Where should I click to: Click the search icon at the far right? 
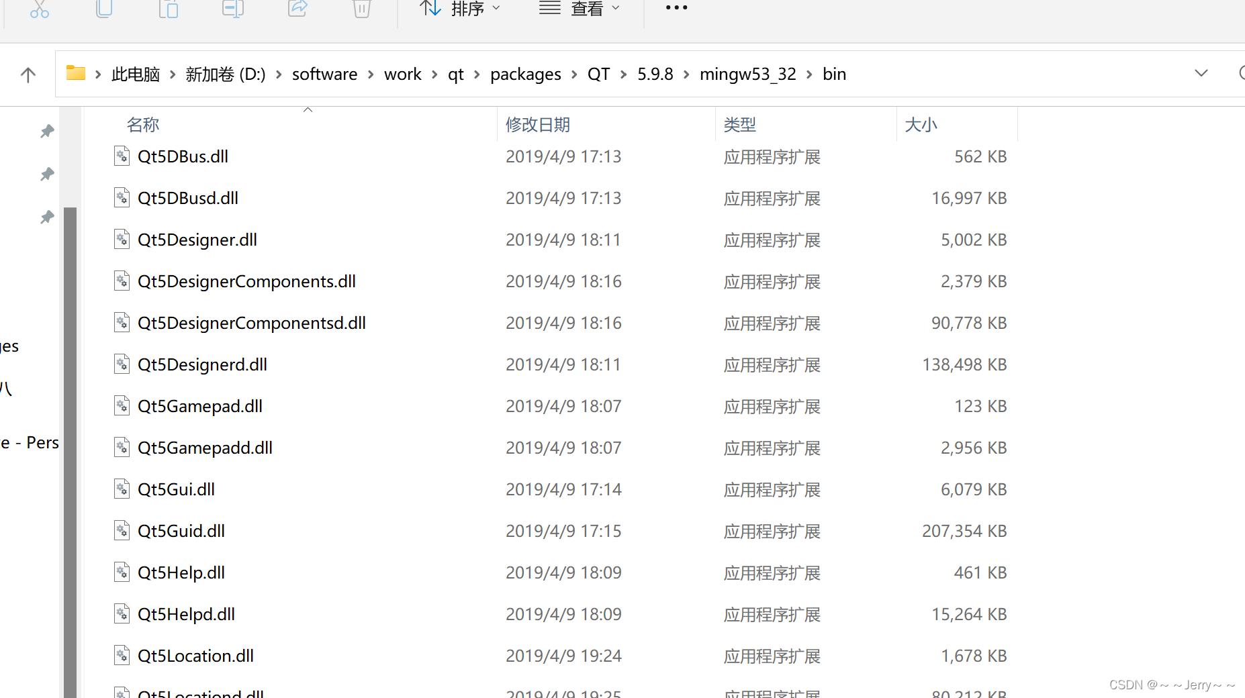1241,74
